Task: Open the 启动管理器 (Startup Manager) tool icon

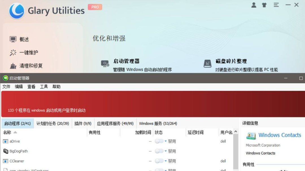Action: 104,63
